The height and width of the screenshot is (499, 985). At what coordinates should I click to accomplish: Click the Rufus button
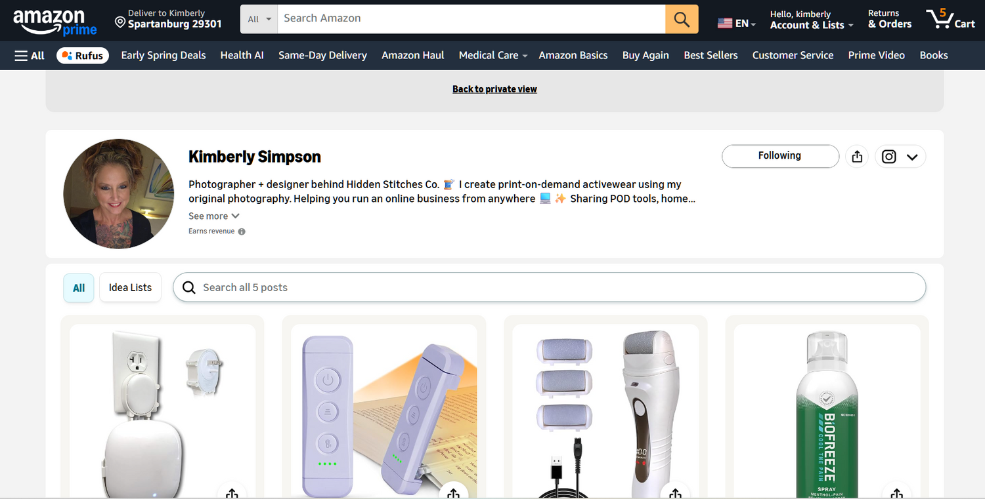[x=83, y=56]
